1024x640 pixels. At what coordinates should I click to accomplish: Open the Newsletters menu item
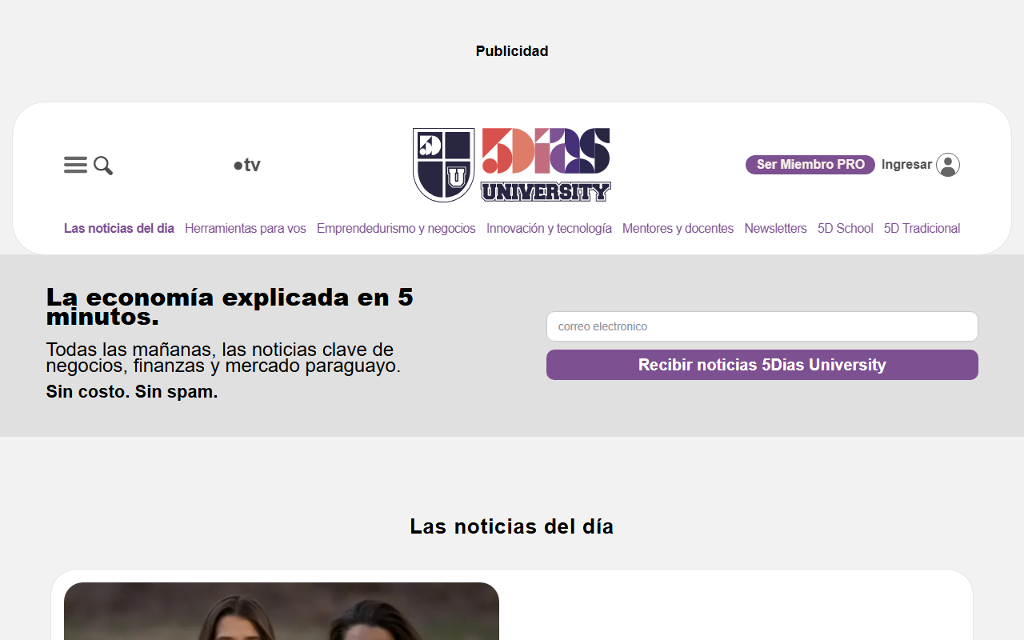(775, 228)
